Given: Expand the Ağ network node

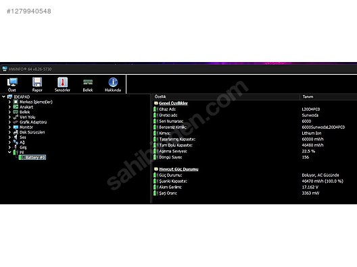Looking at the screenshot, I should tap(9, 142).
